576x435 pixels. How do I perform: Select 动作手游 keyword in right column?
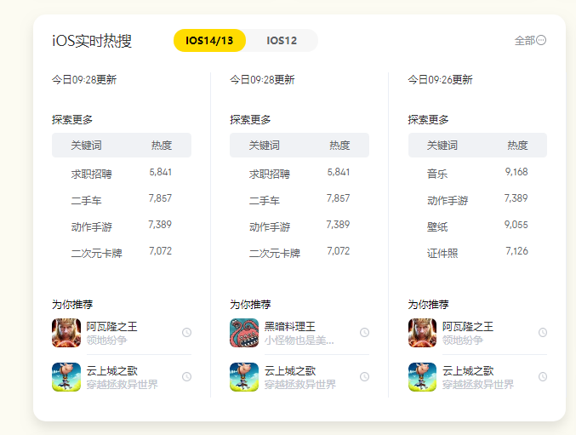click(448, 200)
